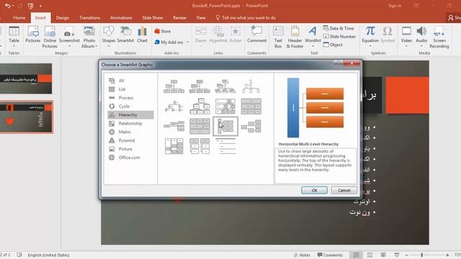The height and width of the screenshot is (259, 461).
Task: Cancel the SmartArt dialog
Action: point(344,190)
